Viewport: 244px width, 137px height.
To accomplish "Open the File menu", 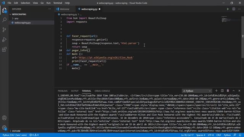I will (9, 3).
